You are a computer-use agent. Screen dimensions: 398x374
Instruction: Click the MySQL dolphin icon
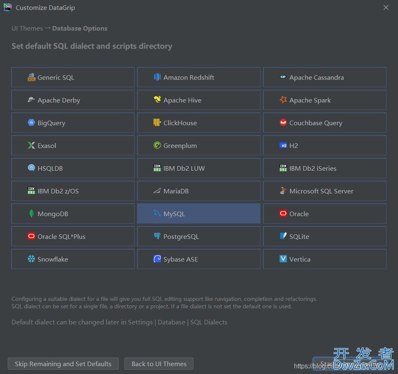click(157, 213)
